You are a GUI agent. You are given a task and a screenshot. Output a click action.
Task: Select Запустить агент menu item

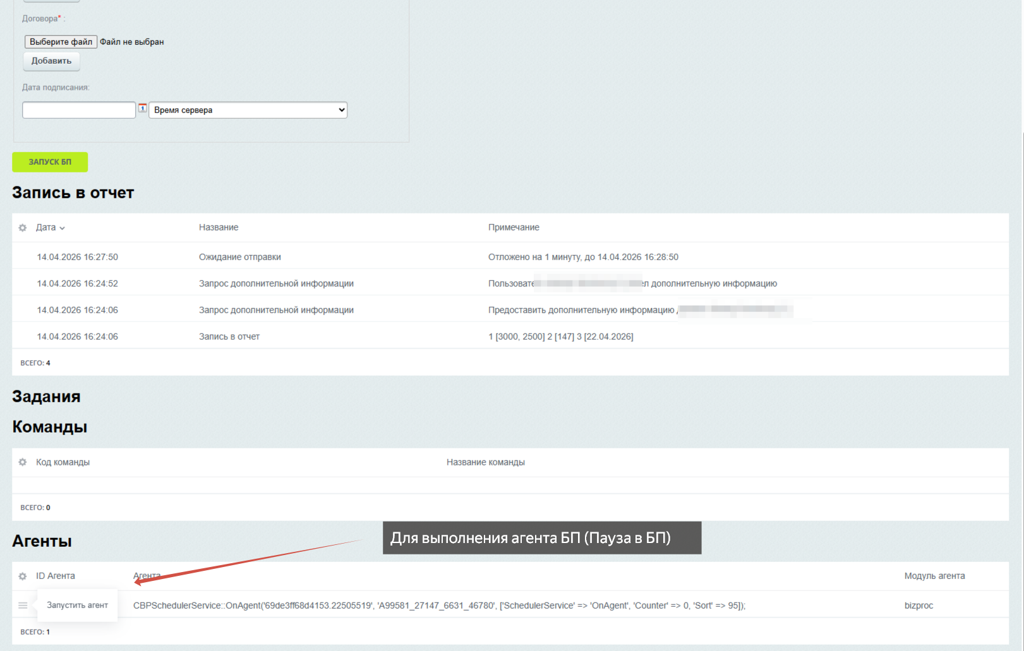tap(77, 605)
